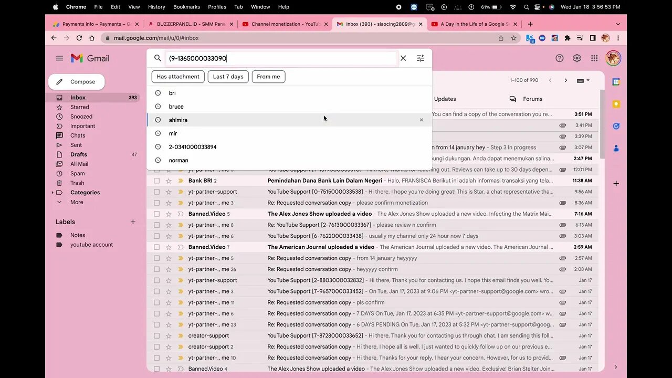Viewport: 672px width, 378px height.
Task: Open Gmail Support help icon
Action: 560,58
